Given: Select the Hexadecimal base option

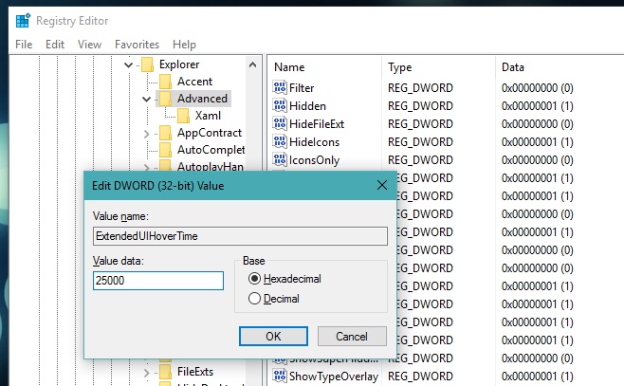Looking at the screenshot, I should 254,279.
